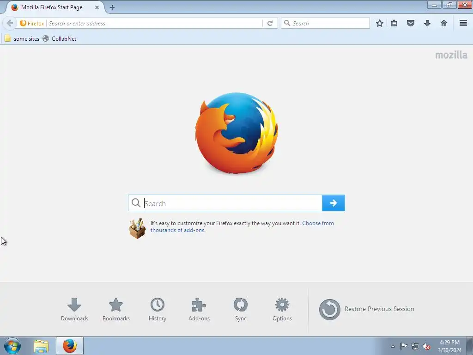The height and width of the screenshot is (355, 473).
Task: Click the magnifier in toolbar search box
Action: point(287,23)
